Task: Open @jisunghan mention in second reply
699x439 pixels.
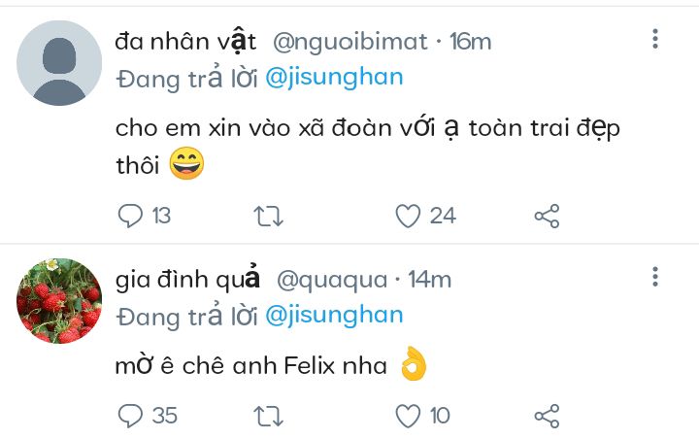Action: click(334, 316)
